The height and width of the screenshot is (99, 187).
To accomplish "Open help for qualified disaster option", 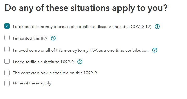I will [157, 26].
